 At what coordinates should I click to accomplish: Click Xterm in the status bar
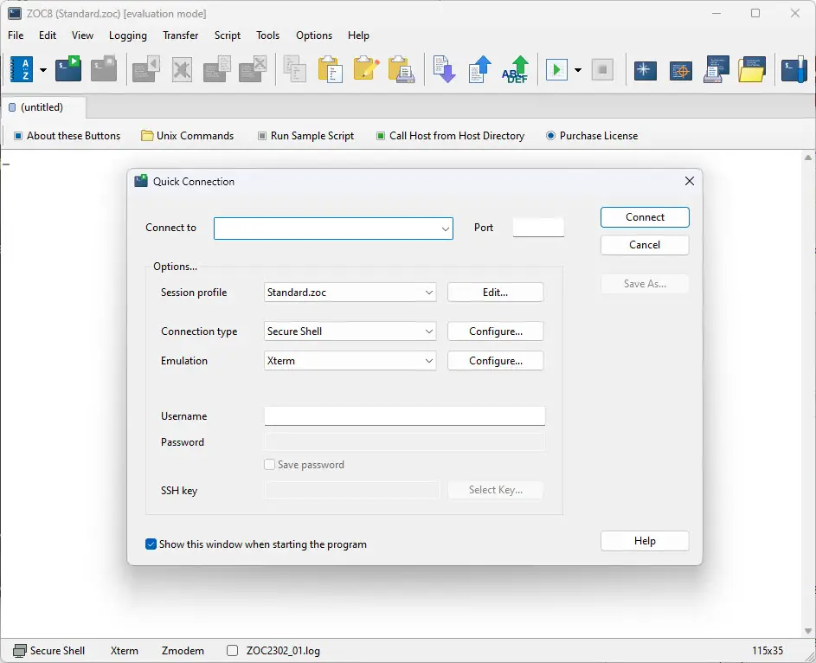tap(125, 651)
